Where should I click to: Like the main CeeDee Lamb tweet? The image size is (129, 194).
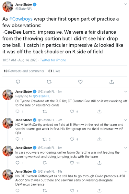pos(80,82)
